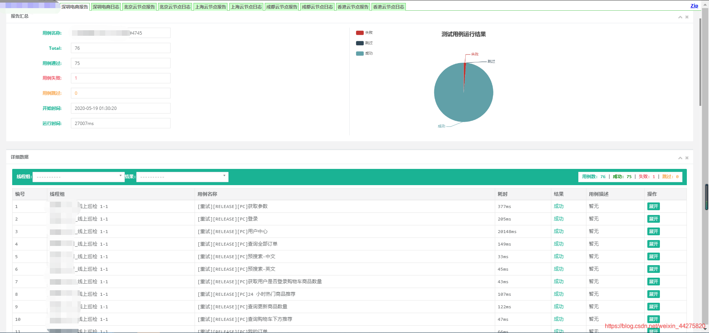Expand row 6 预搜索-英文 details
Image resolution: width=709 pixels, height=333 pixels.
[x=653, y=269]
